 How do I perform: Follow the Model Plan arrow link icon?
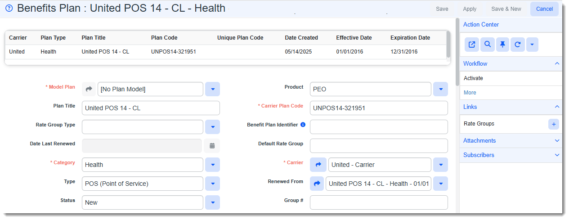[89, 89]
